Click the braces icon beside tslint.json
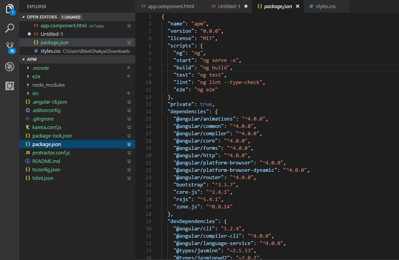 [28, 178]
